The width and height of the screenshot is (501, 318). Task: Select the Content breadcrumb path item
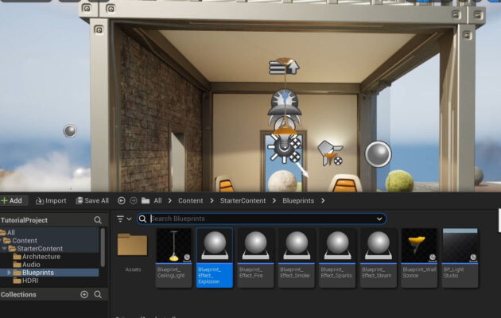(x=190, y=201)
